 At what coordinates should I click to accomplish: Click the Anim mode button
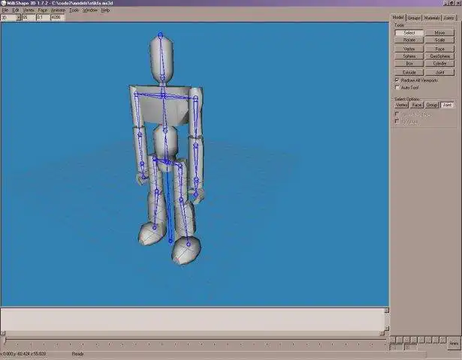454,343
